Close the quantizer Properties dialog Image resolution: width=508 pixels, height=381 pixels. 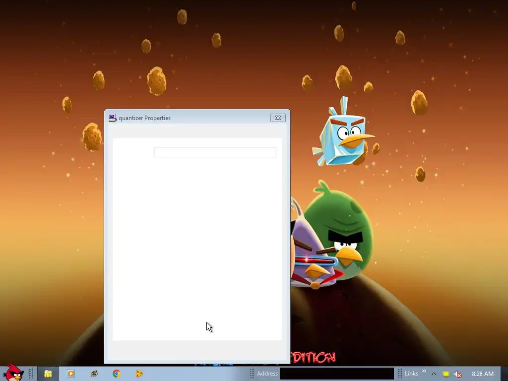[278, 118]
